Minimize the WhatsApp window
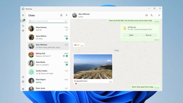The height and width of the screenshot is (103, 183). [x=149, y=8]
